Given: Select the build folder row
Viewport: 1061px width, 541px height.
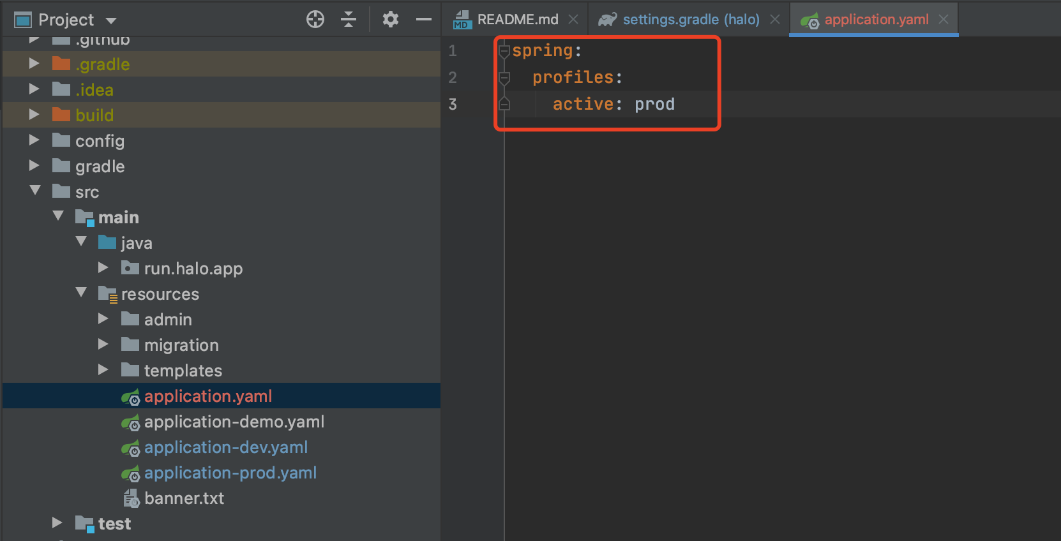Looking at the screenshot, I should pos(221,115).
